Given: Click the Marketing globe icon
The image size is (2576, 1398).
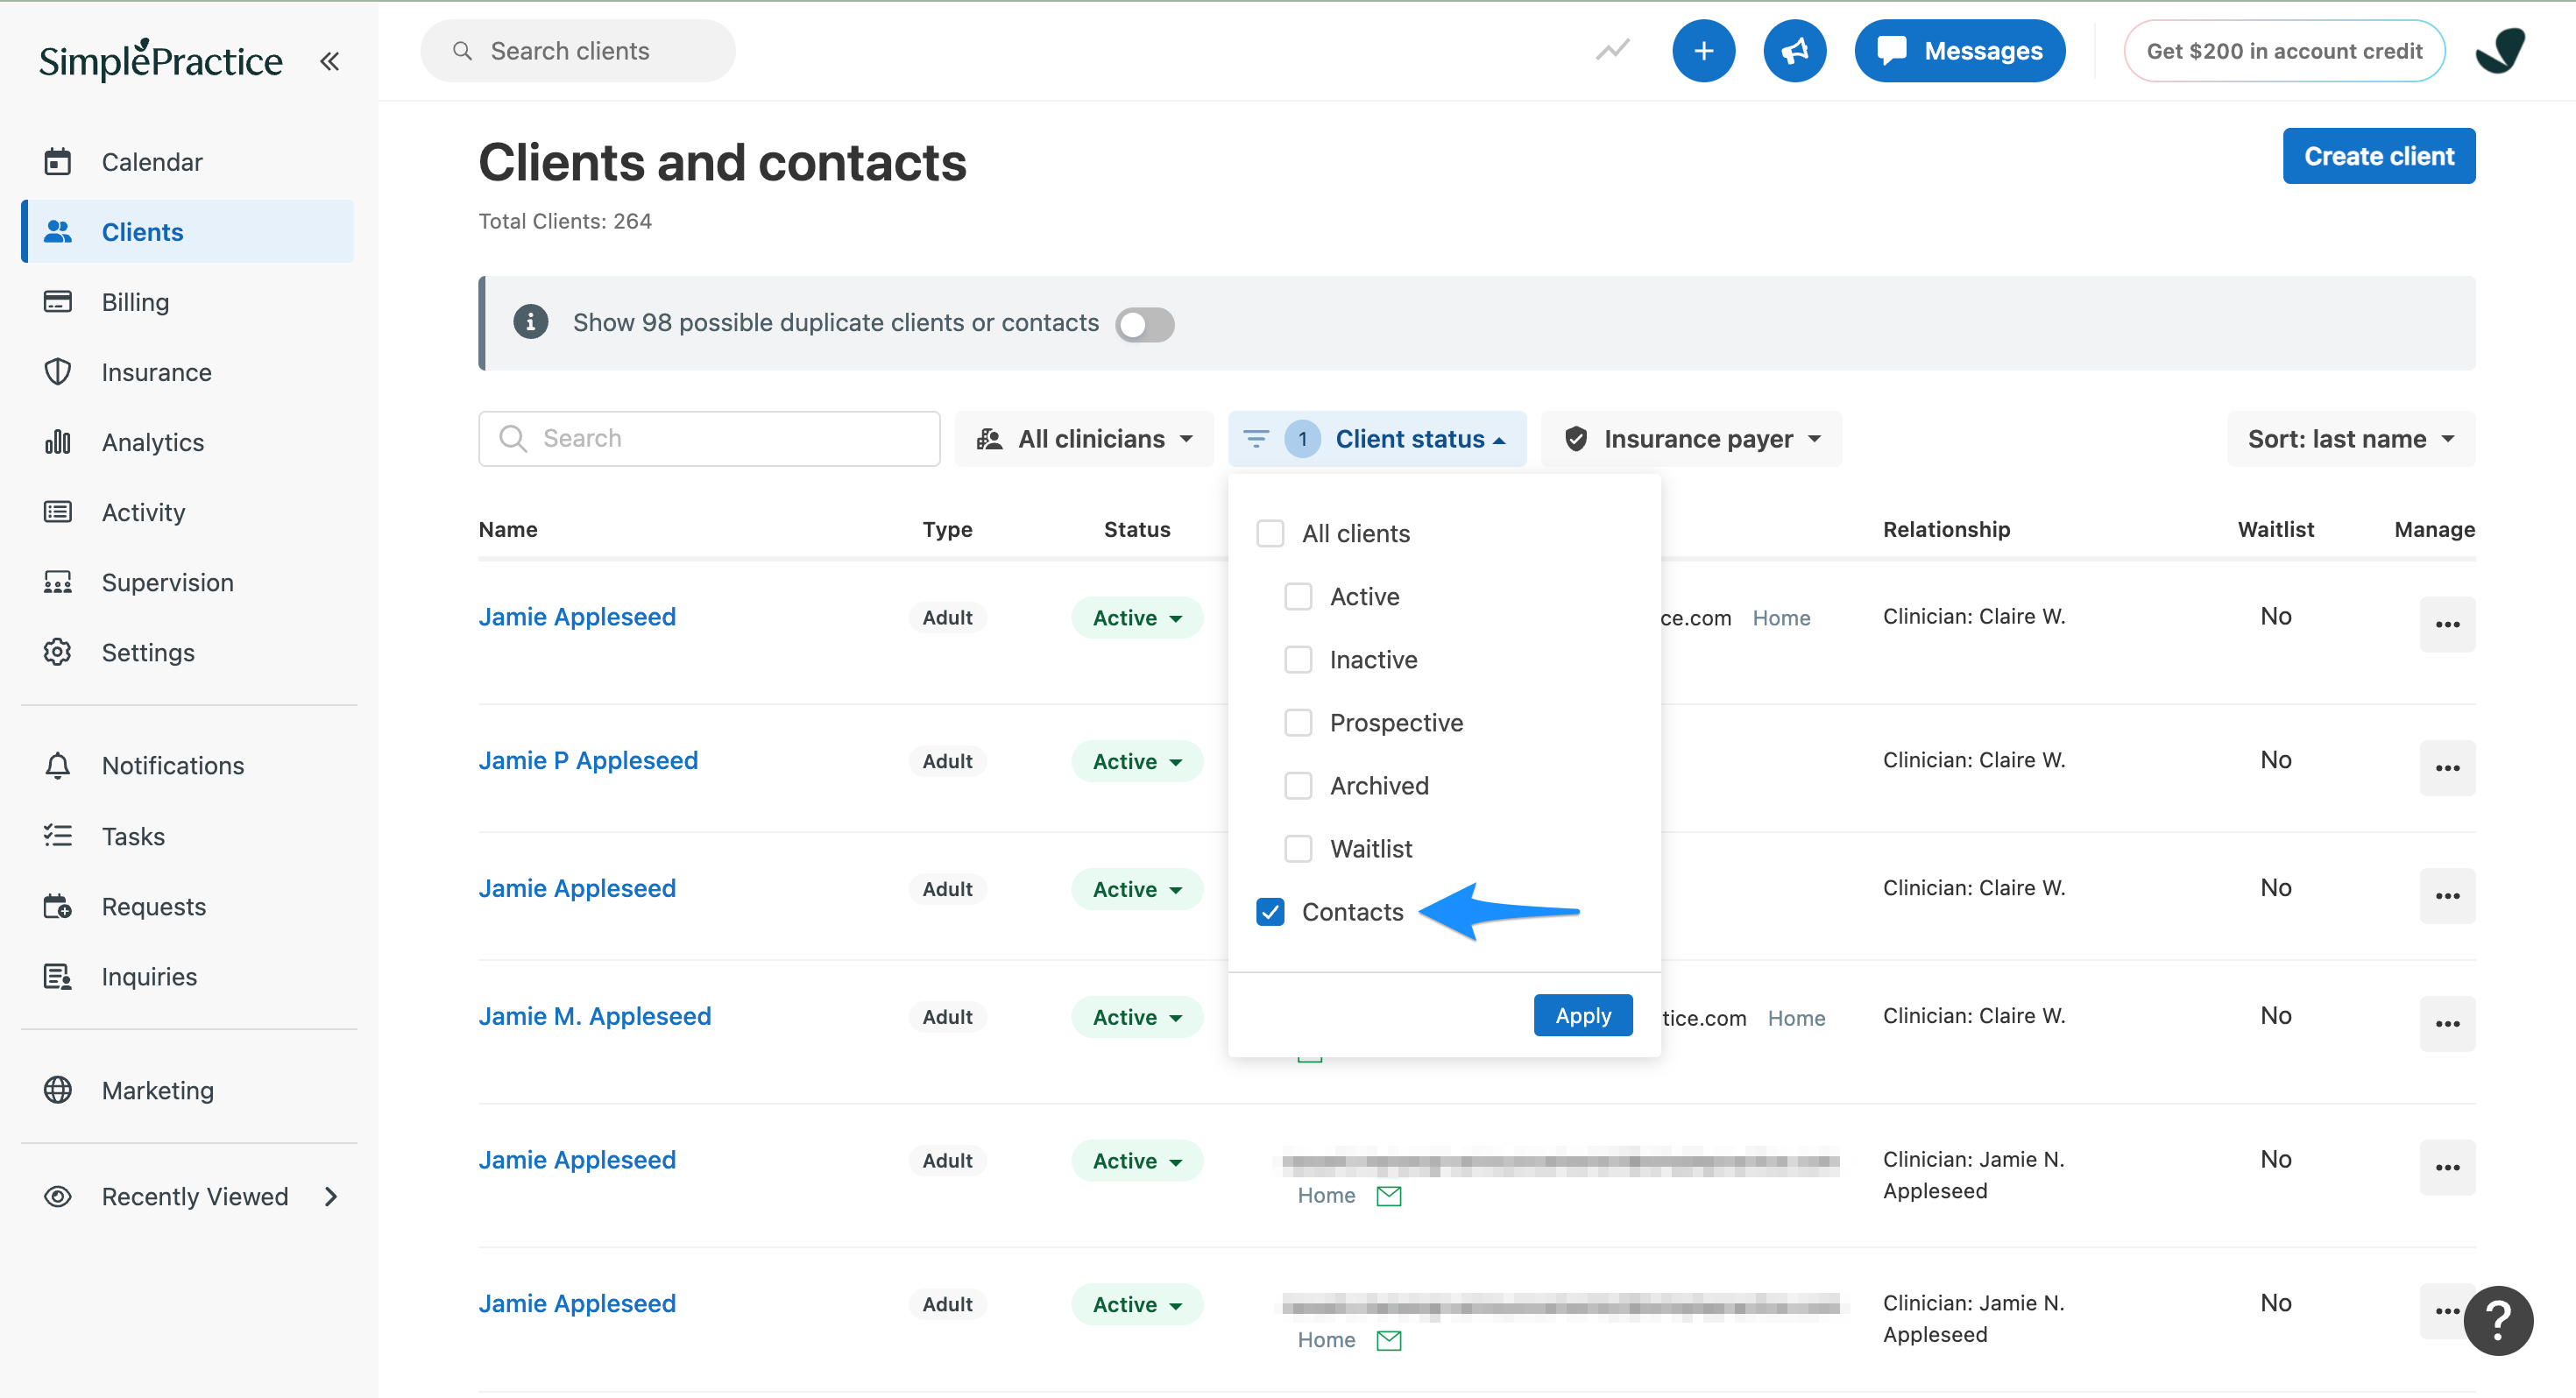Looking at the screenshot, I should [x=58, y=1090].
